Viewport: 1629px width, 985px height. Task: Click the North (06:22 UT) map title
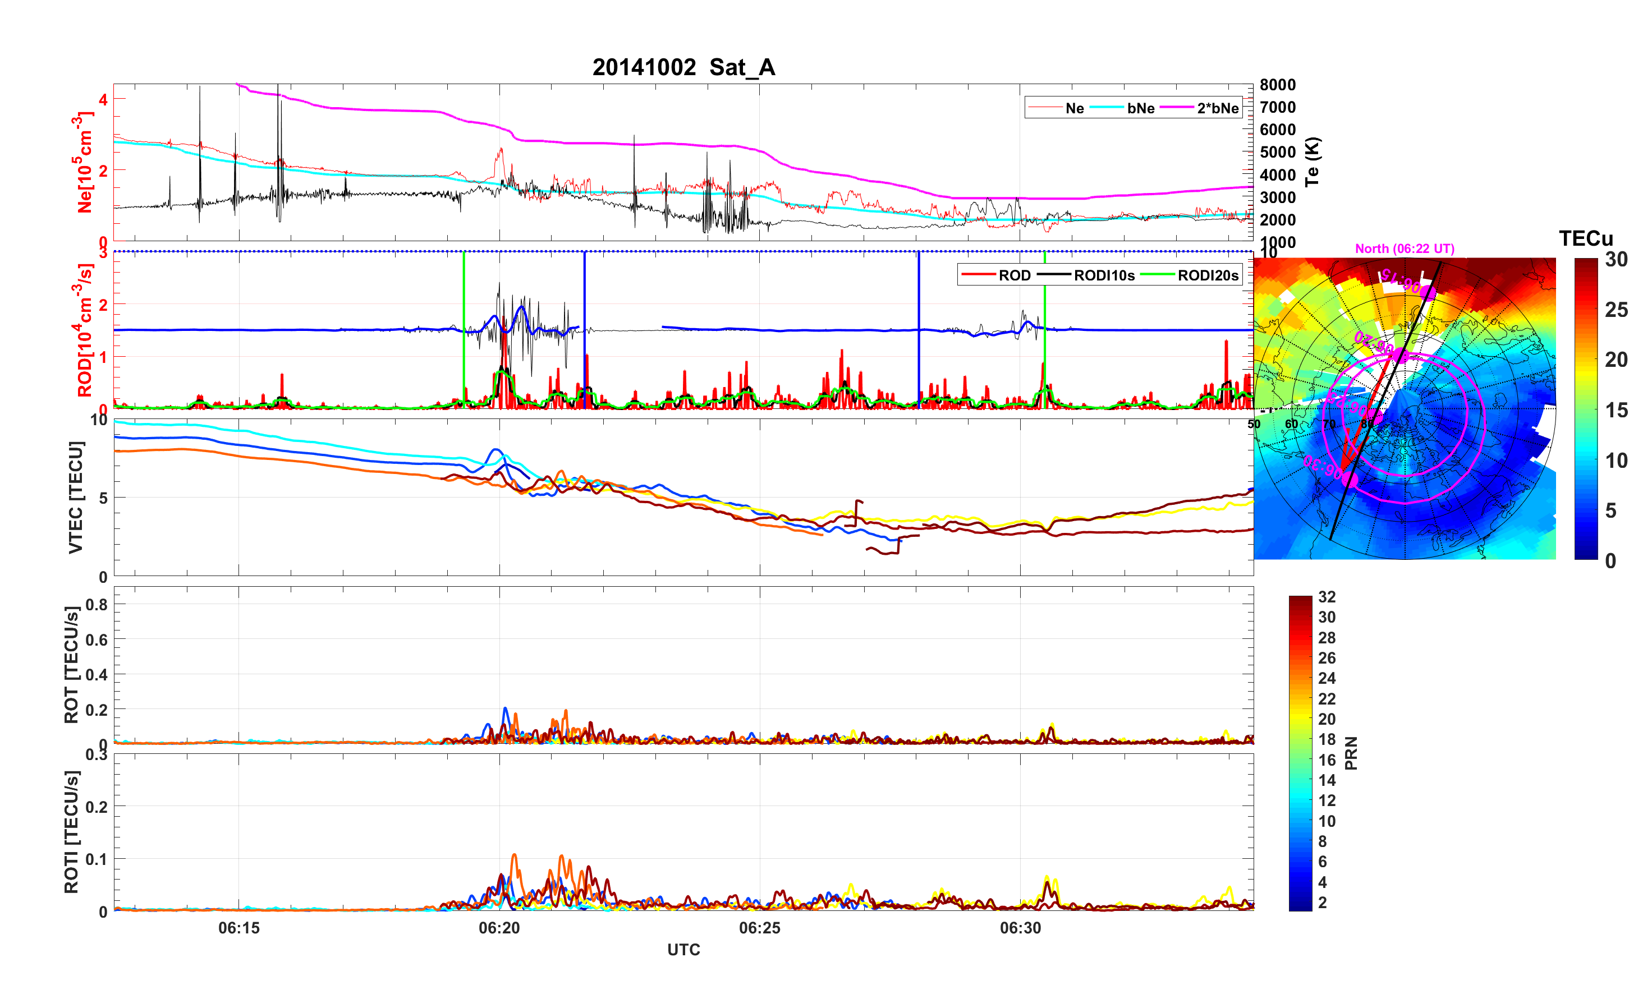1404,248
